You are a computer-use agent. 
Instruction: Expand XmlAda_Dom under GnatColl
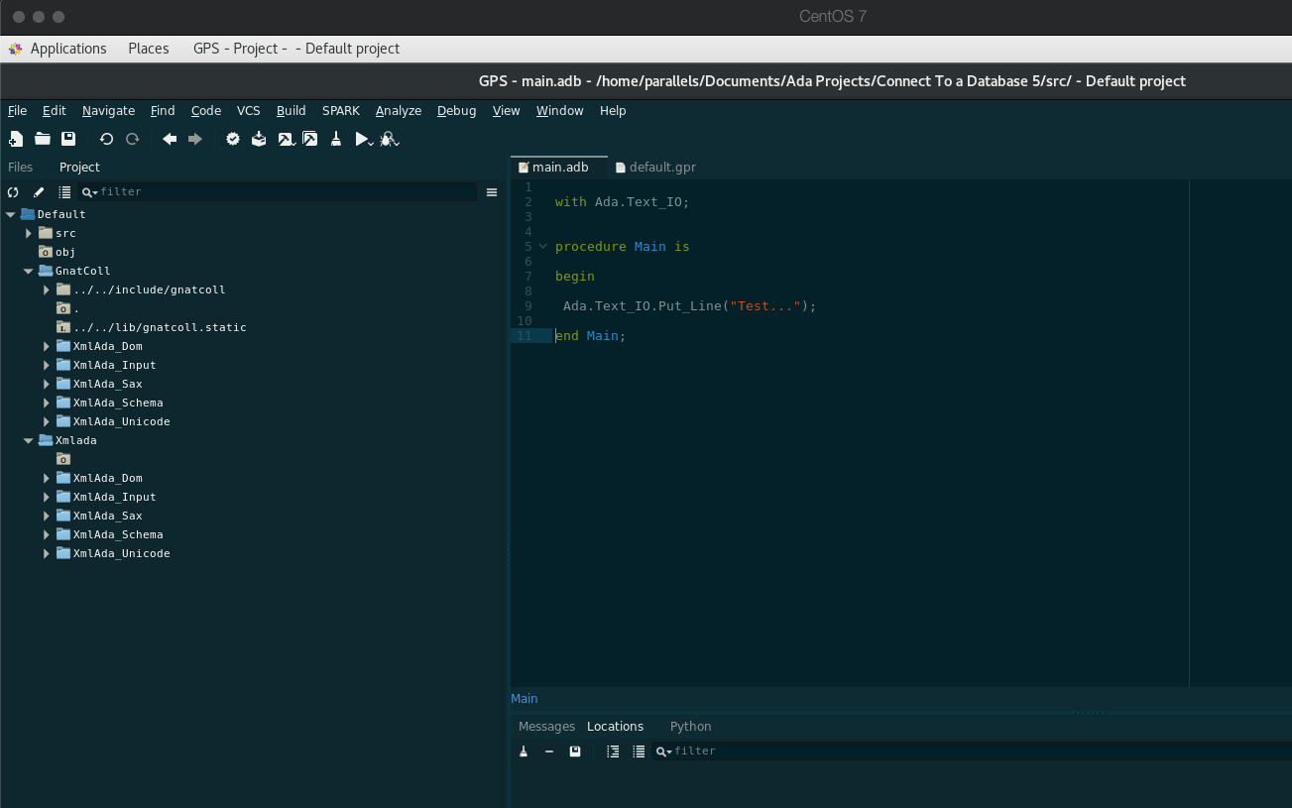[x=47, y=346]
